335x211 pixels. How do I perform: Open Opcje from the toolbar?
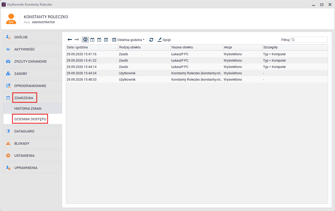point(164,40)
